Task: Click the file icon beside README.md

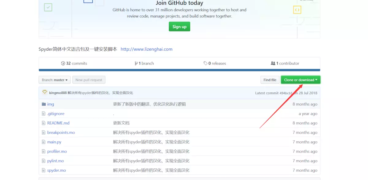Action: (x=44, y=123)
